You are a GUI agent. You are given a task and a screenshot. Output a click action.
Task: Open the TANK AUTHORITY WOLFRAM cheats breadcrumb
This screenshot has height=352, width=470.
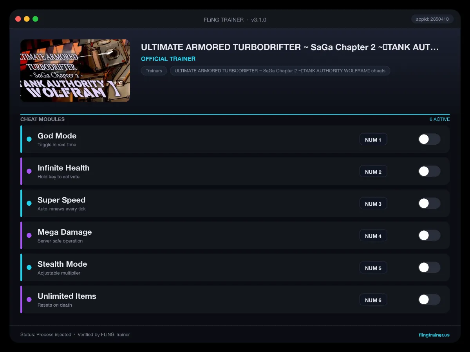pos(280,71)
